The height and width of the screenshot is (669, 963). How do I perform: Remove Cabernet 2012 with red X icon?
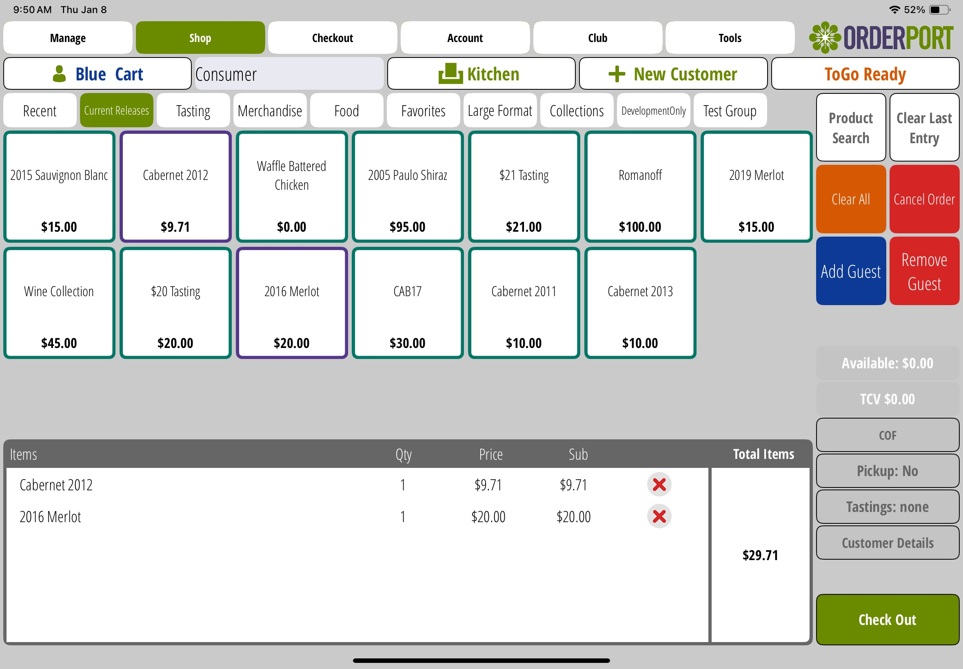coord(659,485)
